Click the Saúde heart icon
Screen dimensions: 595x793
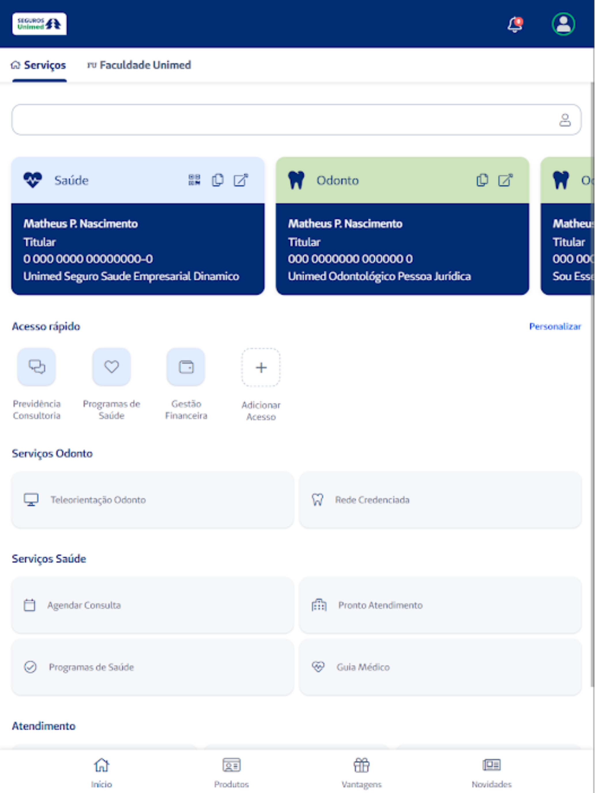33,180
